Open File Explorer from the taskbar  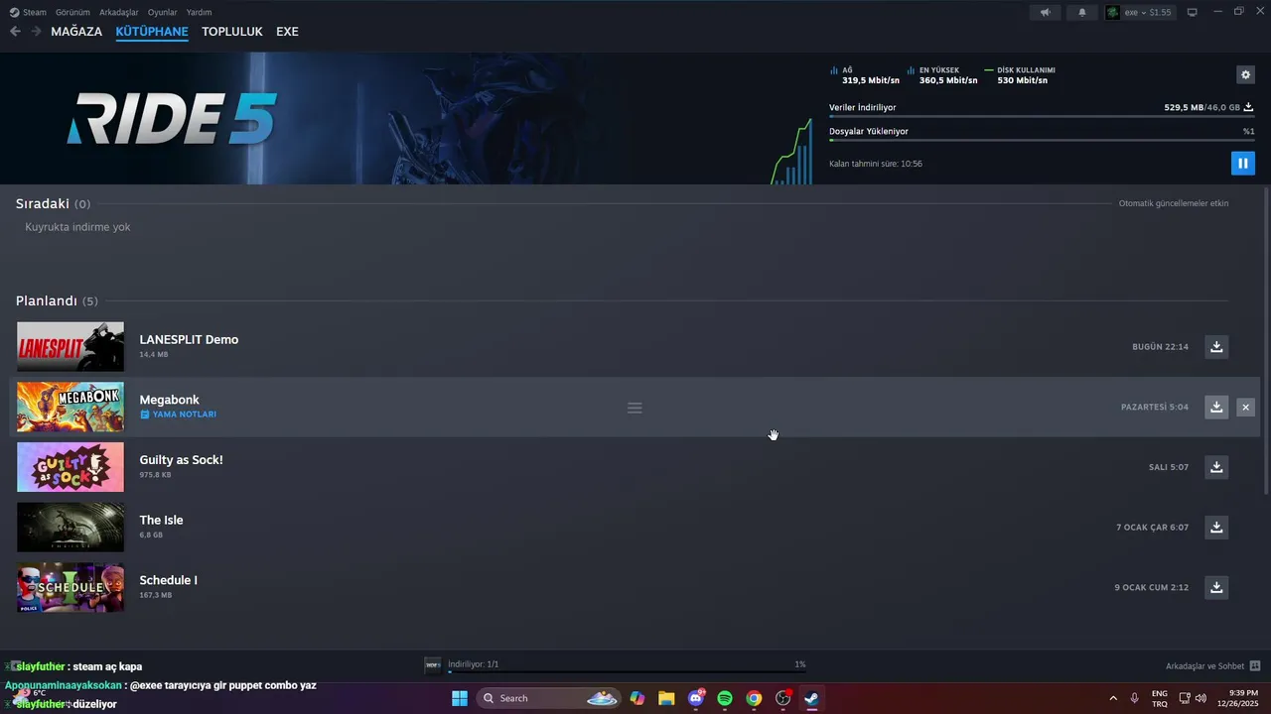666,698
